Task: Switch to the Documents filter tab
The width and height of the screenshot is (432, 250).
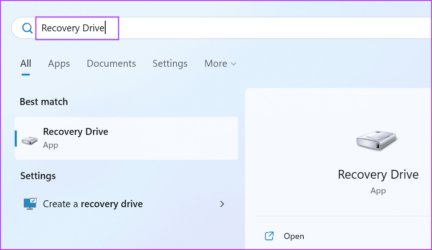Action: 111,64
